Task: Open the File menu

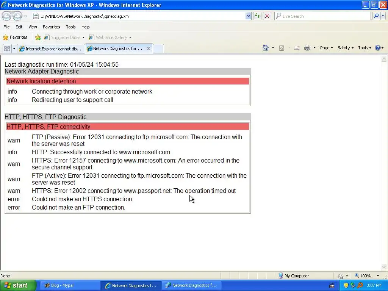Action: [7, 27]
